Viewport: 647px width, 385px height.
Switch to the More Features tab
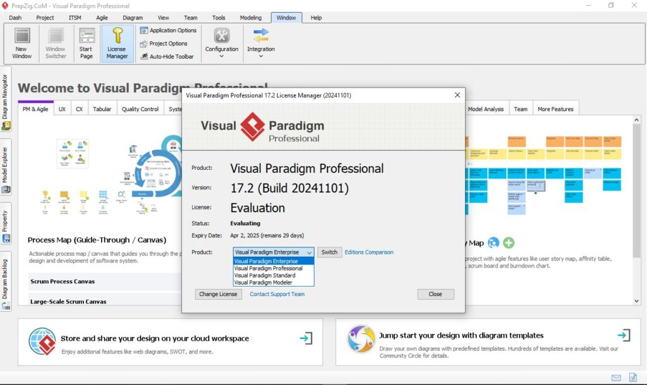pos(555,109)
